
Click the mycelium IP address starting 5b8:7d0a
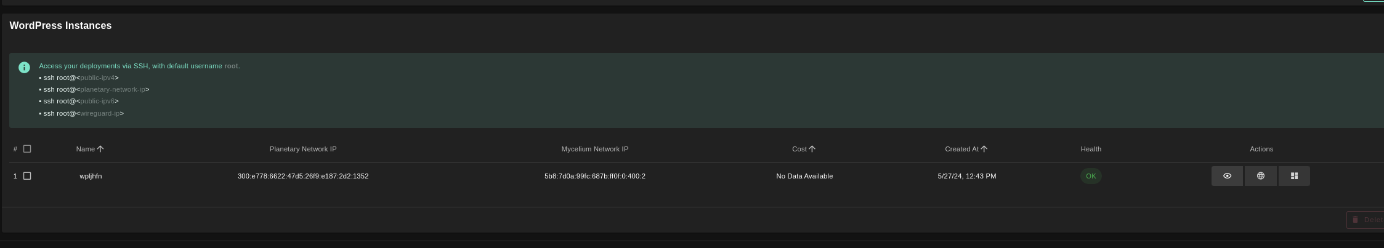coord(594,176)
